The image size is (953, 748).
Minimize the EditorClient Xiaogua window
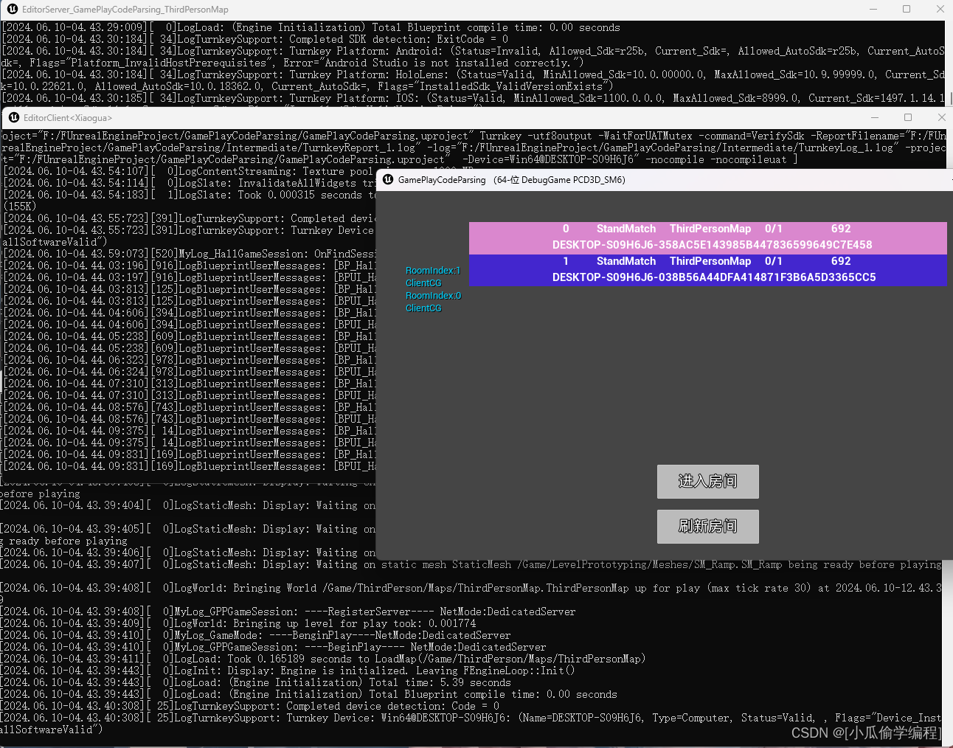click(x=875, y=117)
